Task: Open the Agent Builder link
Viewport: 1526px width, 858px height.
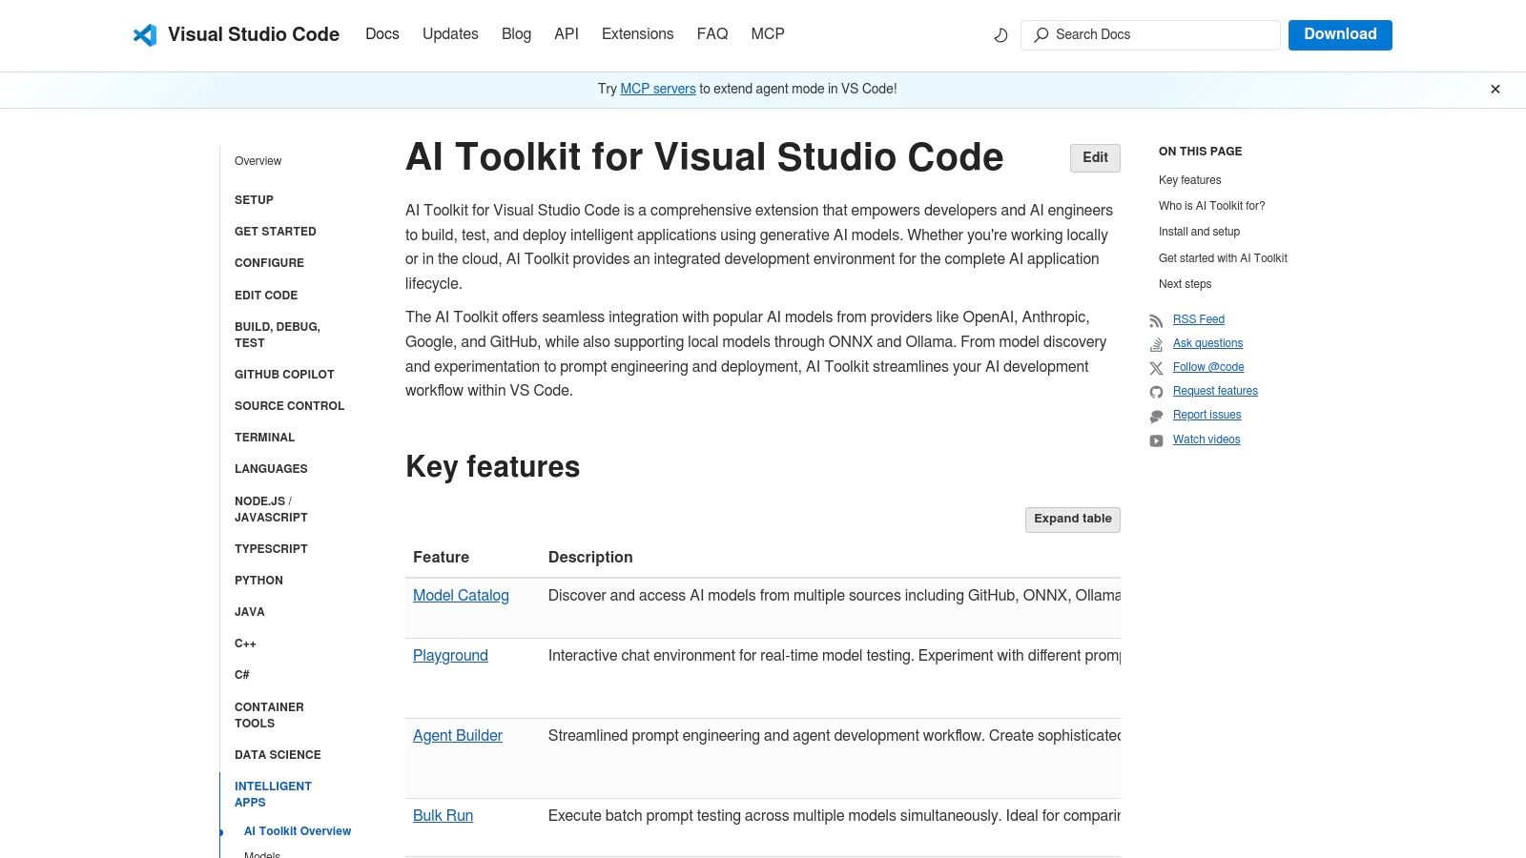Action: click(458, 736)
